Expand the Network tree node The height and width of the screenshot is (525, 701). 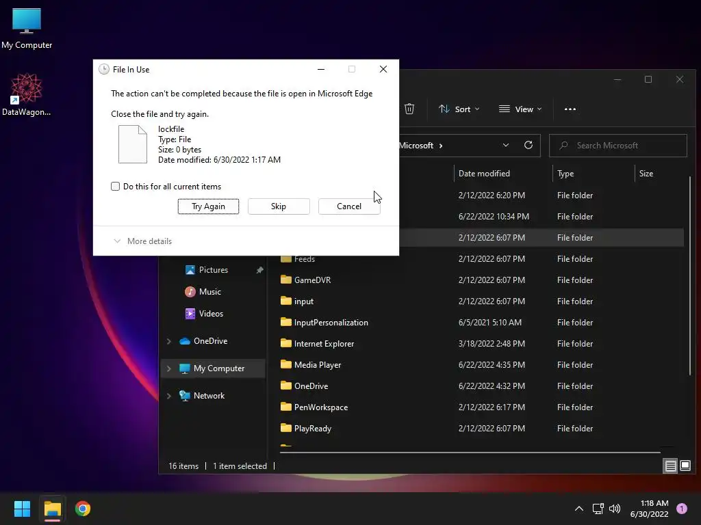(169, 396)
